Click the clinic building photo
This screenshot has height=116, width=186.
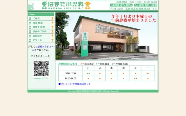107,36
